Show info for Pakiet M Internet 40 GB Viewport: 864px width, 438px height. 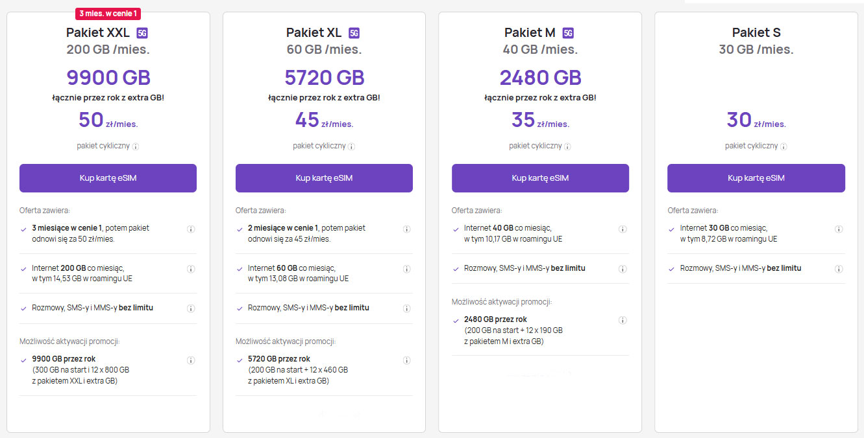[x=623, y=229]
